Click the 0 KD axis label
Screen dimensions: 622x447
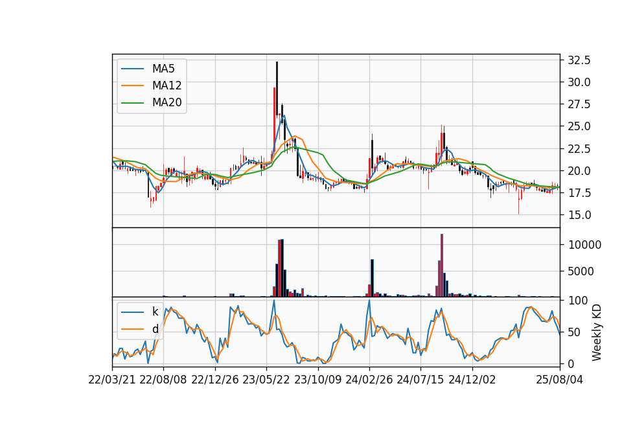click(x=571, y=363)
